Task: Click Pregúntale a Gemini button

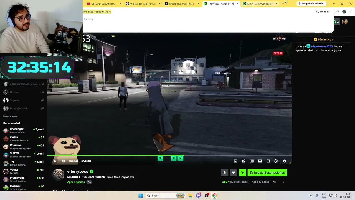Action: click(311, 4)
